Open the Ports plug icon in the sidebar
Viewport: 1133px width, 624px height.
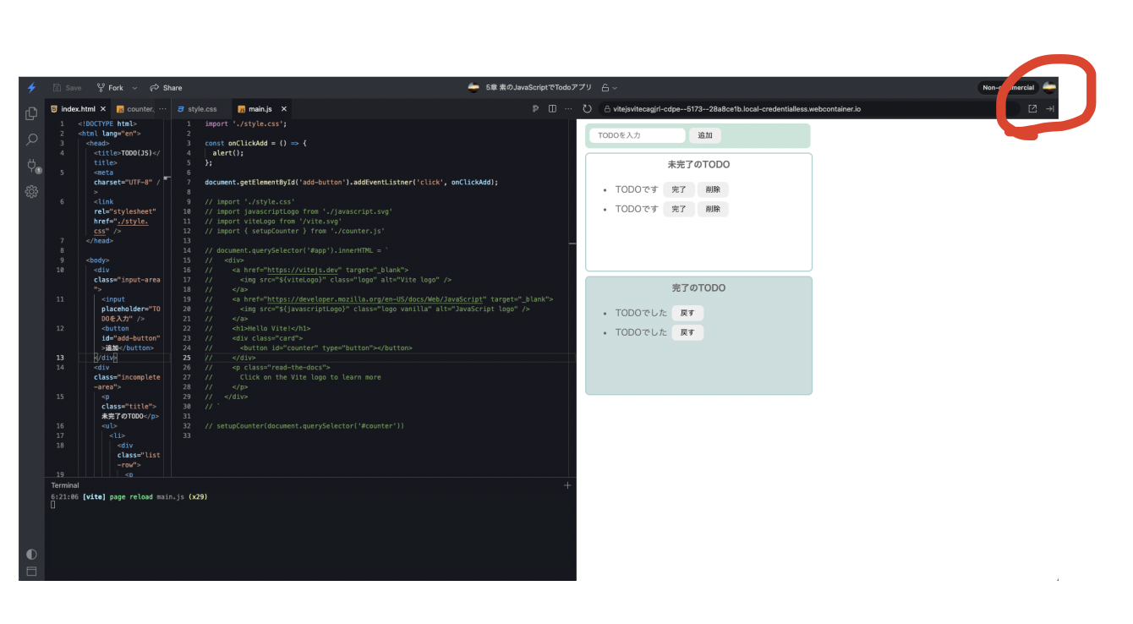tap(32, 166)
